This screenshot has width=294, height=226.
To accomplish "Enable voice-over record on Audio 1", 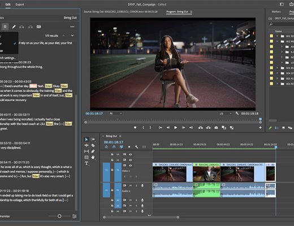I will 142,185.
